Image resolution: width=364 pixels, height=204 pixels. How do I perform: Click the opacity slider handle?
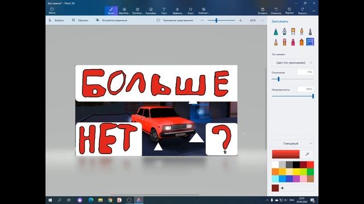click(x=313, y=96)
